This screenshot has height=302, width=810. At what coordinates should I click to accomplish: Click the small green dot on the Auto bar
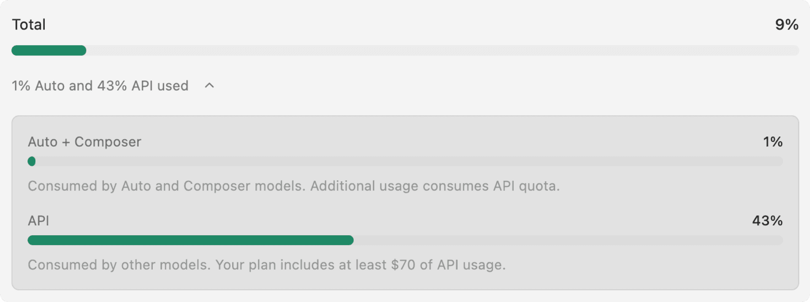[x=32, y=161]
